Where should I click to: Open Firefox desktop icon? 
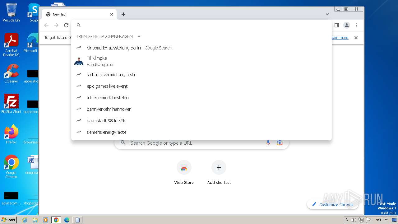[x=11, y=134]
